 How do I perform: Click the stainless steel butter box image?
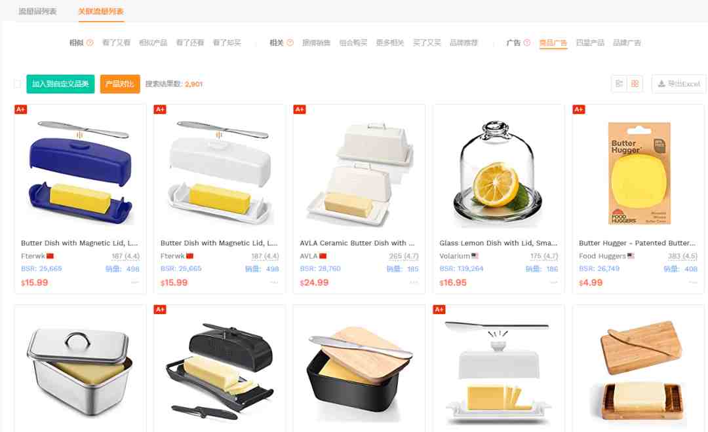point(80,370)
